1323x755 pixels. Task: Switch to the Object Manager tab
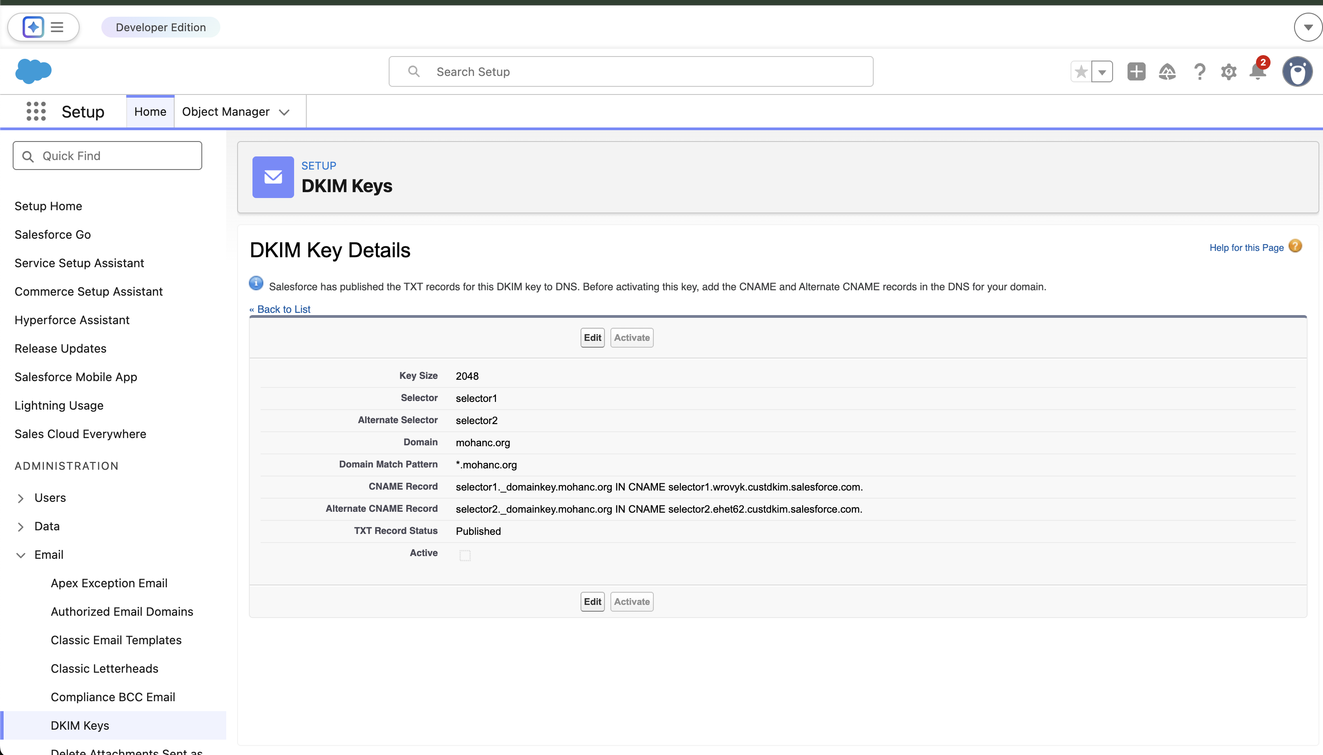226,112
